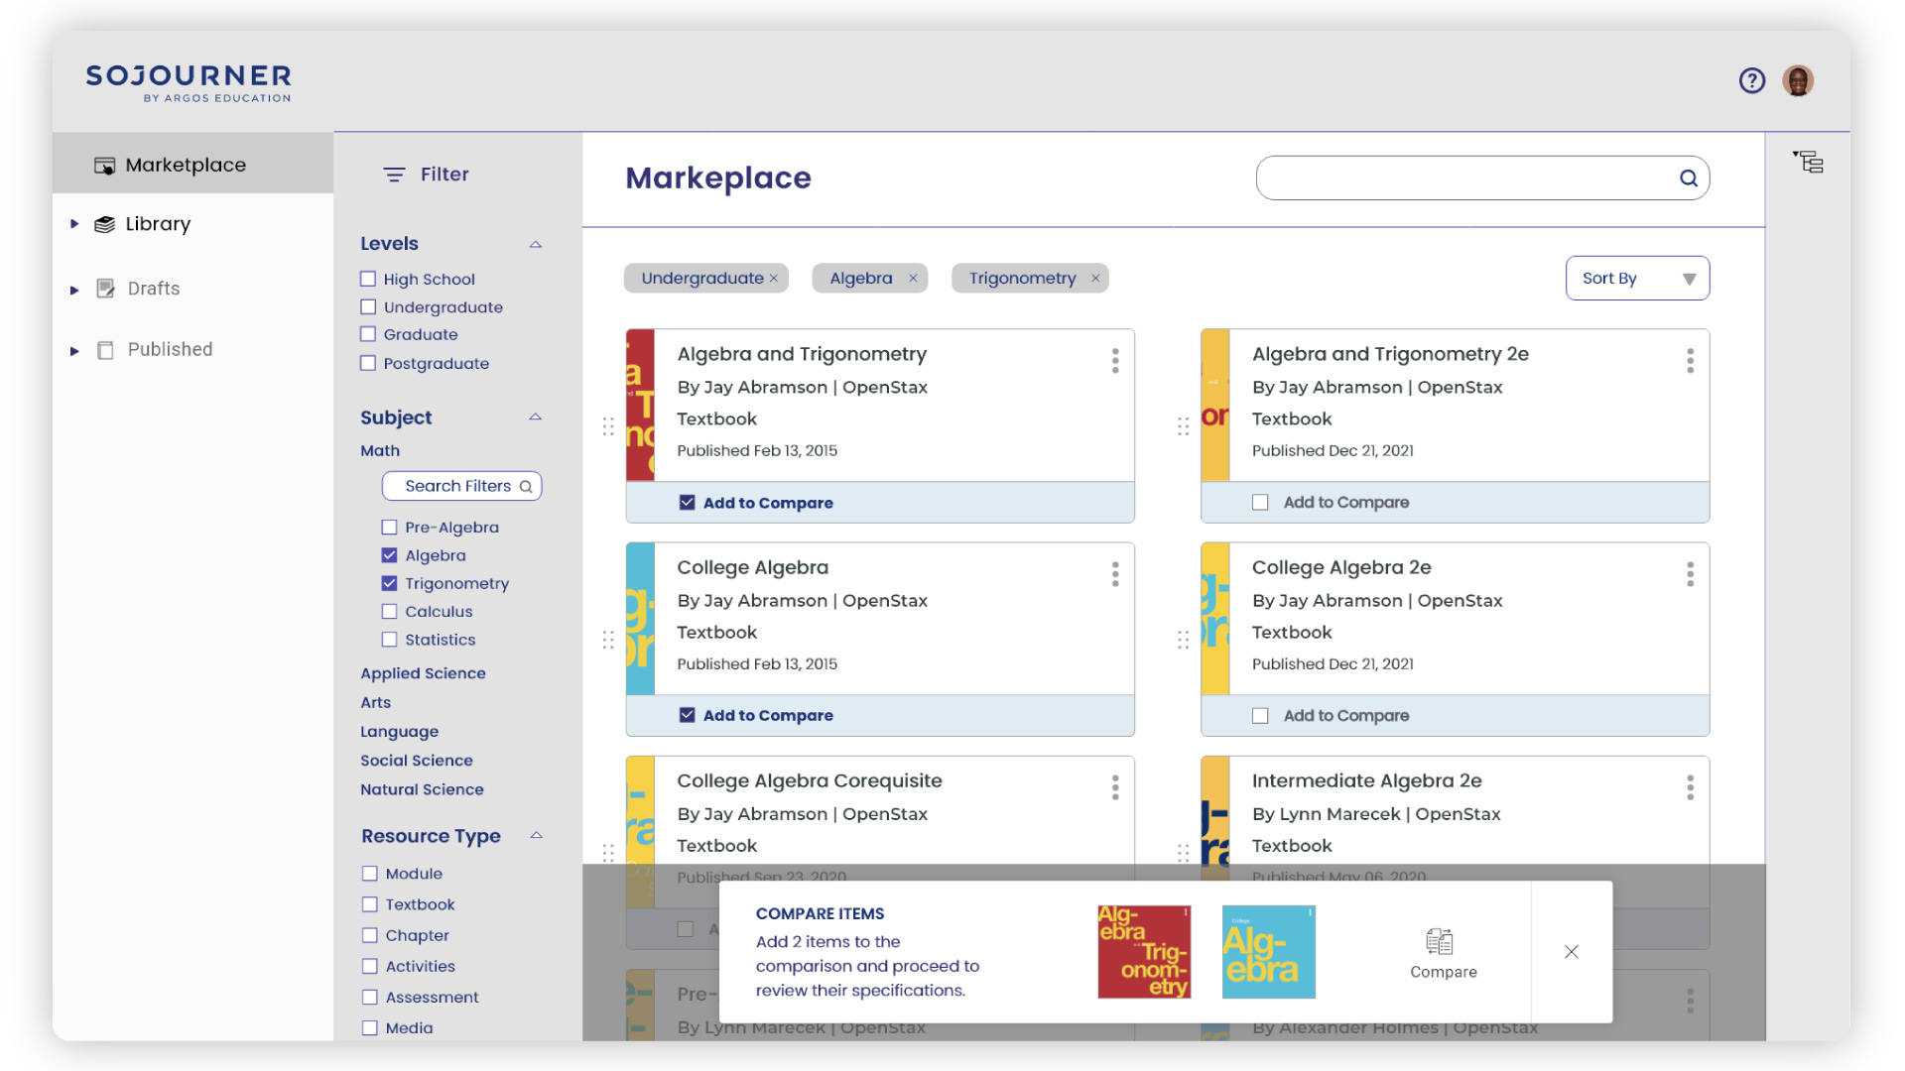Collapse the Subject filter section
Viewport: 1905px width, 1071px height.
click(536, 417)
